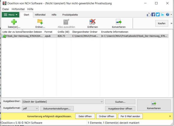Viewport: 174px width, 126px height.
Task: Open the green Menü dropdown button
Action: 10,15
